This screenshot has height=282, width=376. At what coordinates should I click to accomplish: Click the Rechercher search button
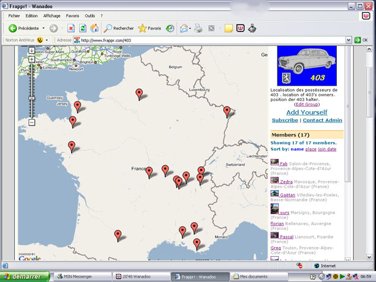pyautogui.click(x=119, y=28)
